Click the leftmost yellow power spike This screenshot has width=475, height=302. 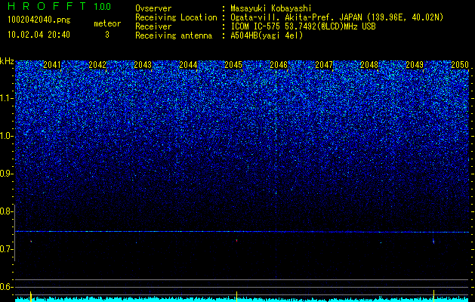[31, 296]
